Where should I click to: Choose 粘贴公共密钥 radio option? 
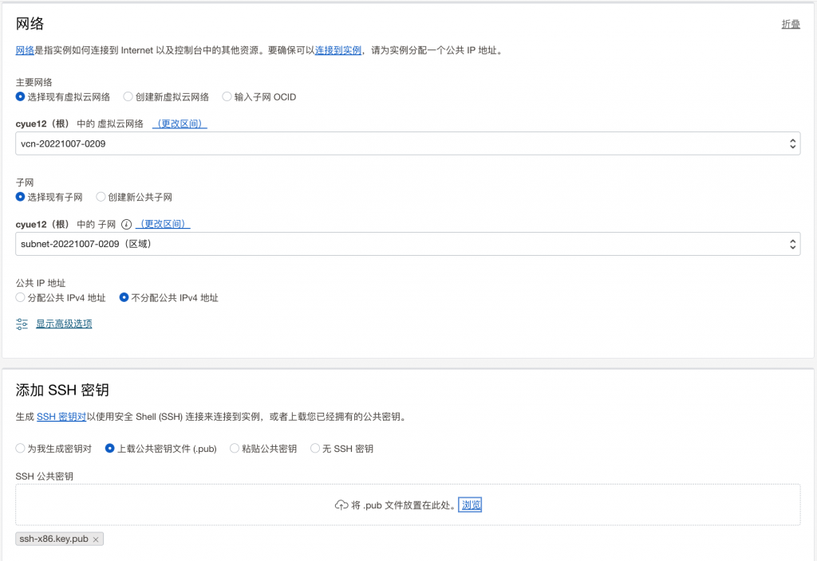tap(235, 449)
